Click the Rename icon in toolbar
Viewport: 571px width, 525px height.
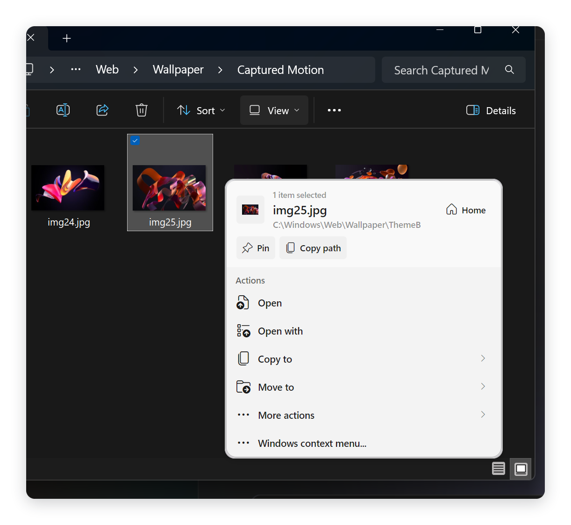pos(63,110)
